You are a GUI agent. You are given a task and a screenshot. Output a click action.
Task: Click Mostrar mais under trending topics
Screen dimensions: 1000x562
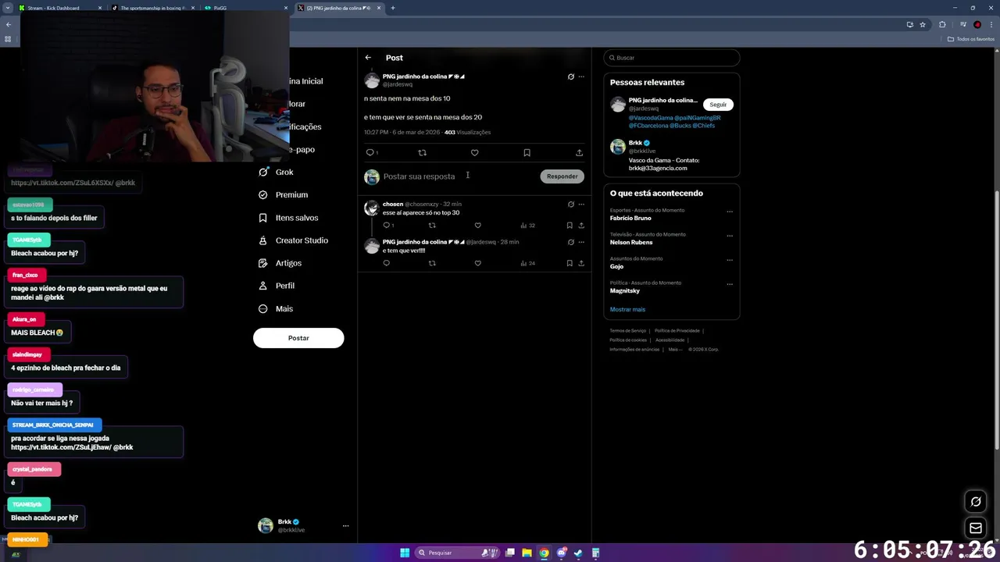pos(627,310)
